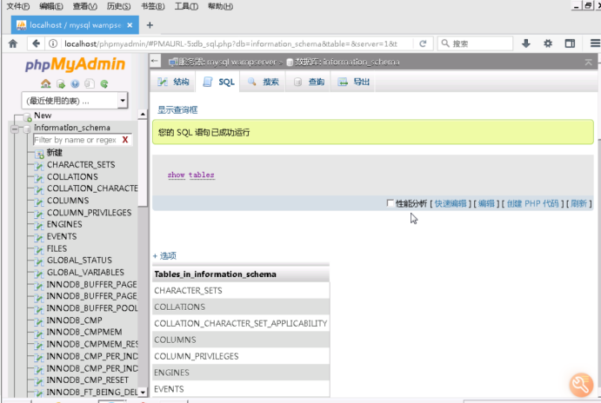Click the magnifier icon in the browser search box
The width and height of the screenshot is (601, 403).
tap(445, 43)
